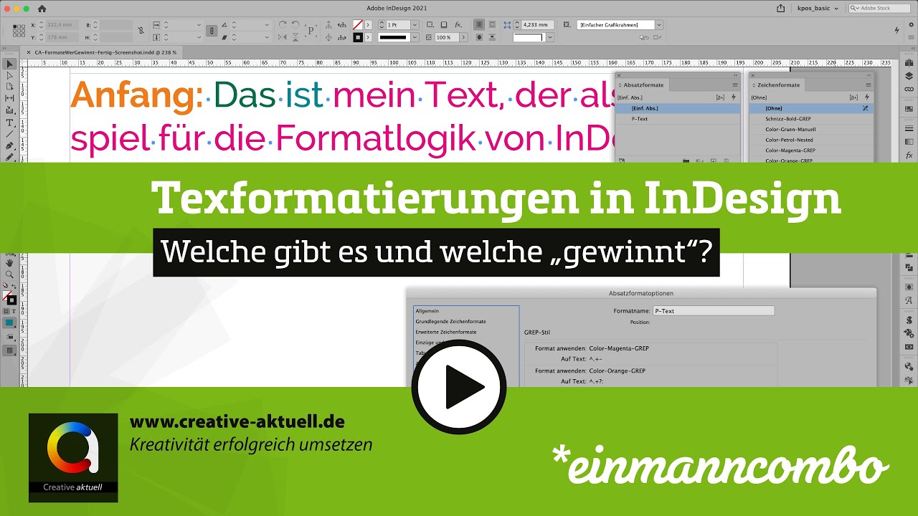
Task: Select [Einf. Abs.] highlighted paragraph style row
Action: (678, 108)
